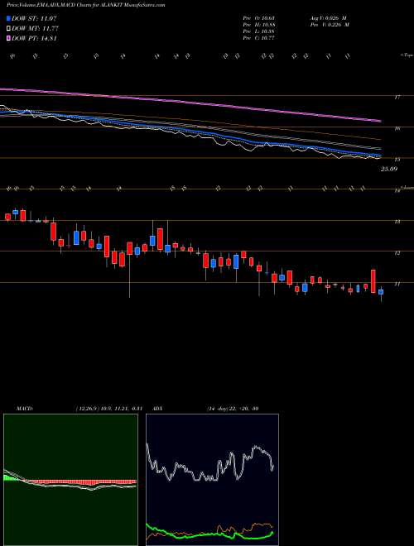Click the 25.09 value below the EMA lines
This screenshot has height=546, width=414.
pos(389,170)
